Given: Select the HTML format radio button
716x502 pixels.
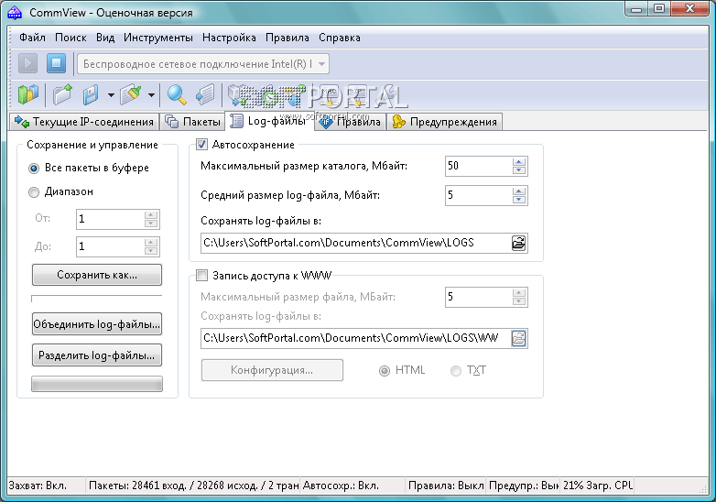Looking at the screenshot, I should (x=385, y=370).
